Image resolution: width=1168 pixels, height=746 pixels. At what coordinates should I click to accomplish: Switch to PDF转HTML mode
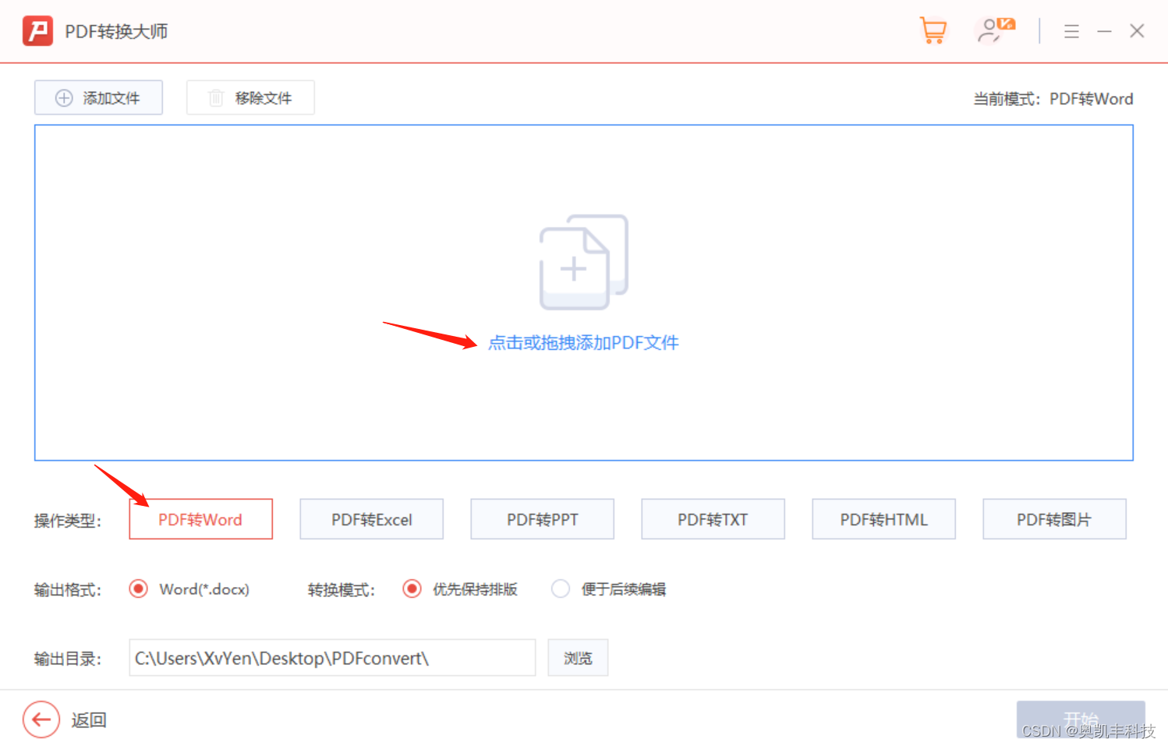[883, 519]
